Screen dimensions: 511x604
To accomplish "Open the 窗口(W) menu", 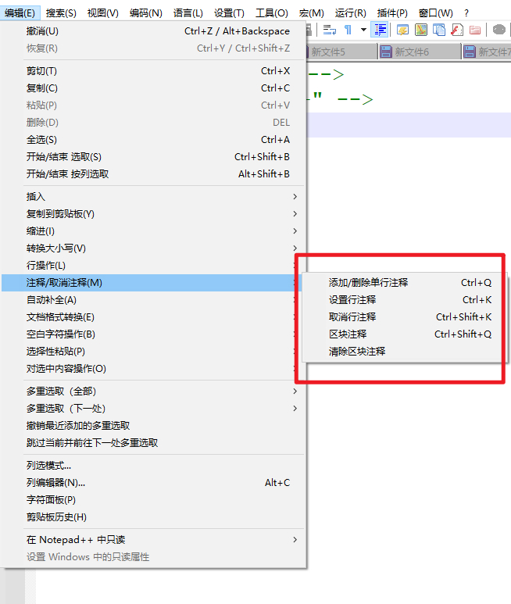I will [435, 13].
